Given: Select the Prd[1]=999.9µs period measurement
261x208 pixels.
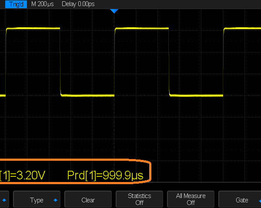Looking at the screenshot, I should (105, 175).
